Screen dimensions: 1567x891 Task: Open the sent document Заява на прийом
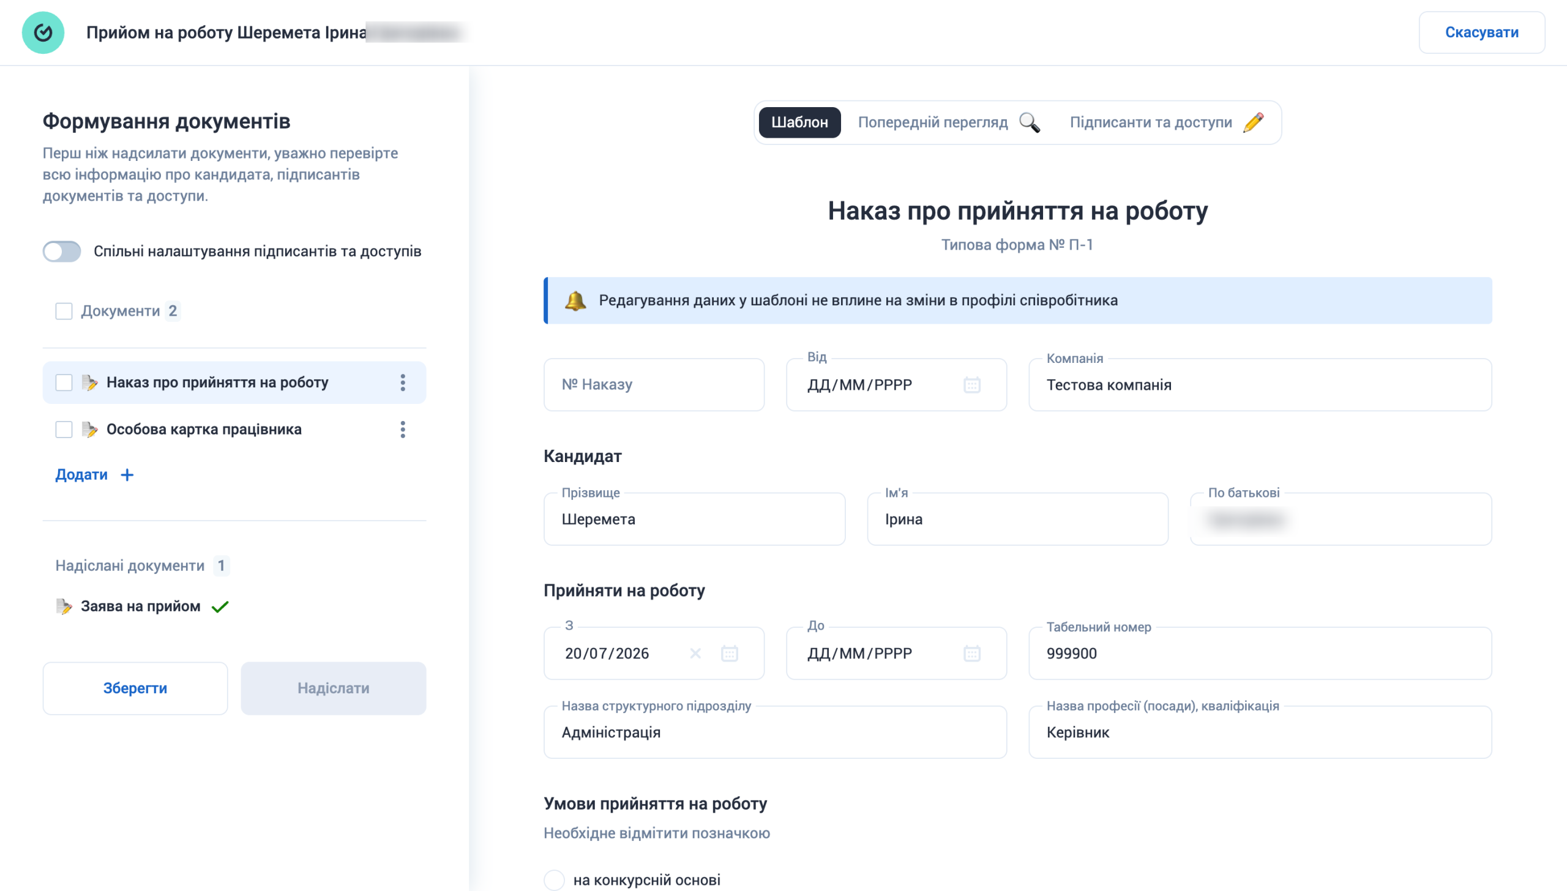tap(141, 606)
